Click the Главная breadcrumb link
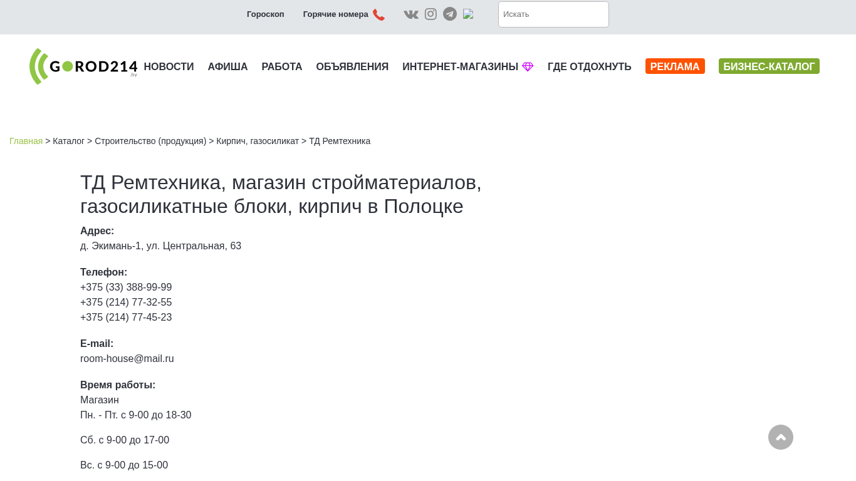 coord(26,141)
